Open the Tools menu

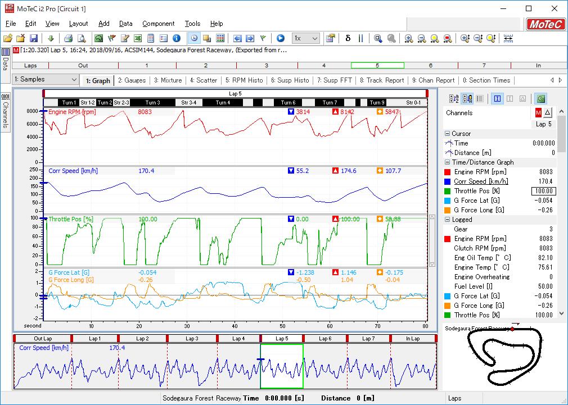[x=192, y=24]
